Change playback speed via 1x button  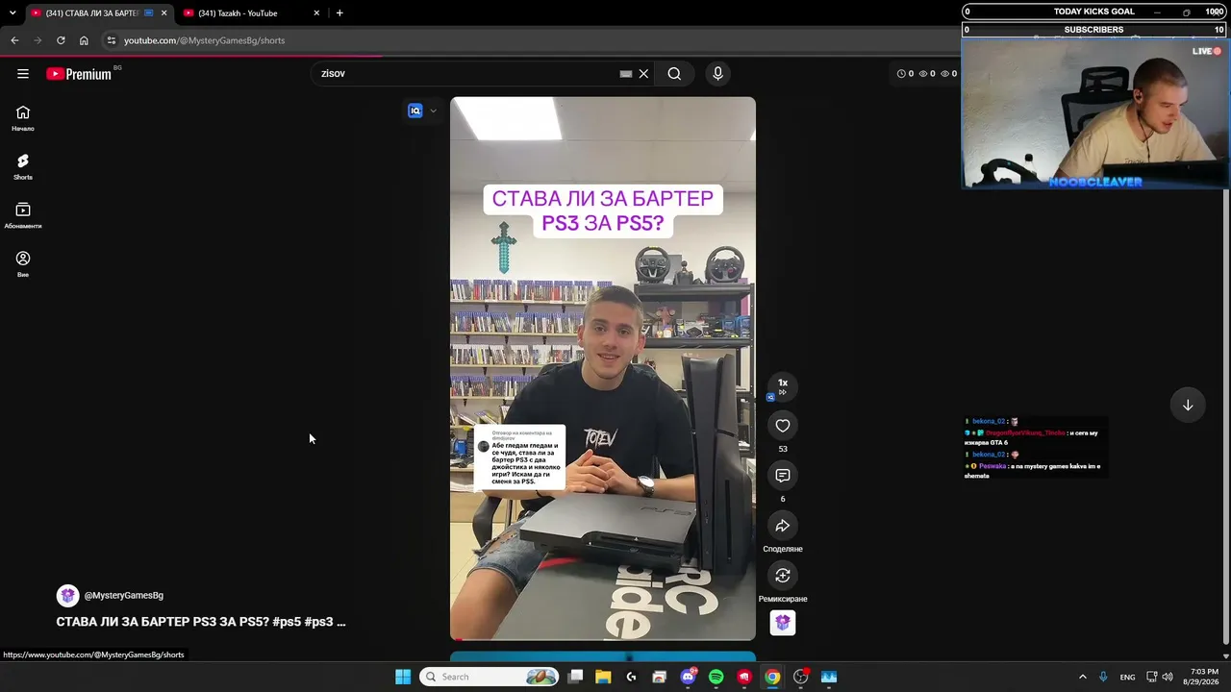[783, 385]
